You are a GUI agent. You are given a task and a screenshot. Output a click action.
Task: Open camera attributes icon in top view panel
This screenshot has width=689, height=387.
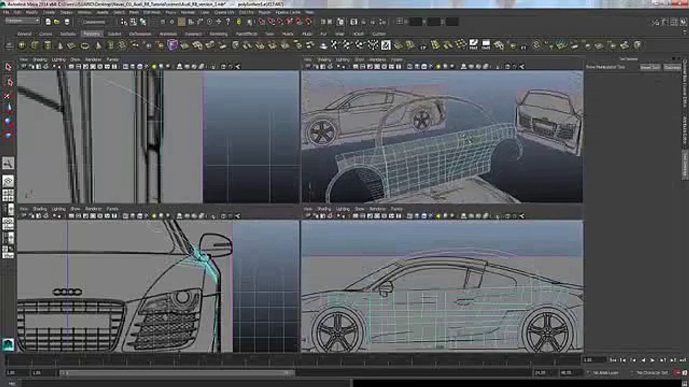click(x=31, y=67)
